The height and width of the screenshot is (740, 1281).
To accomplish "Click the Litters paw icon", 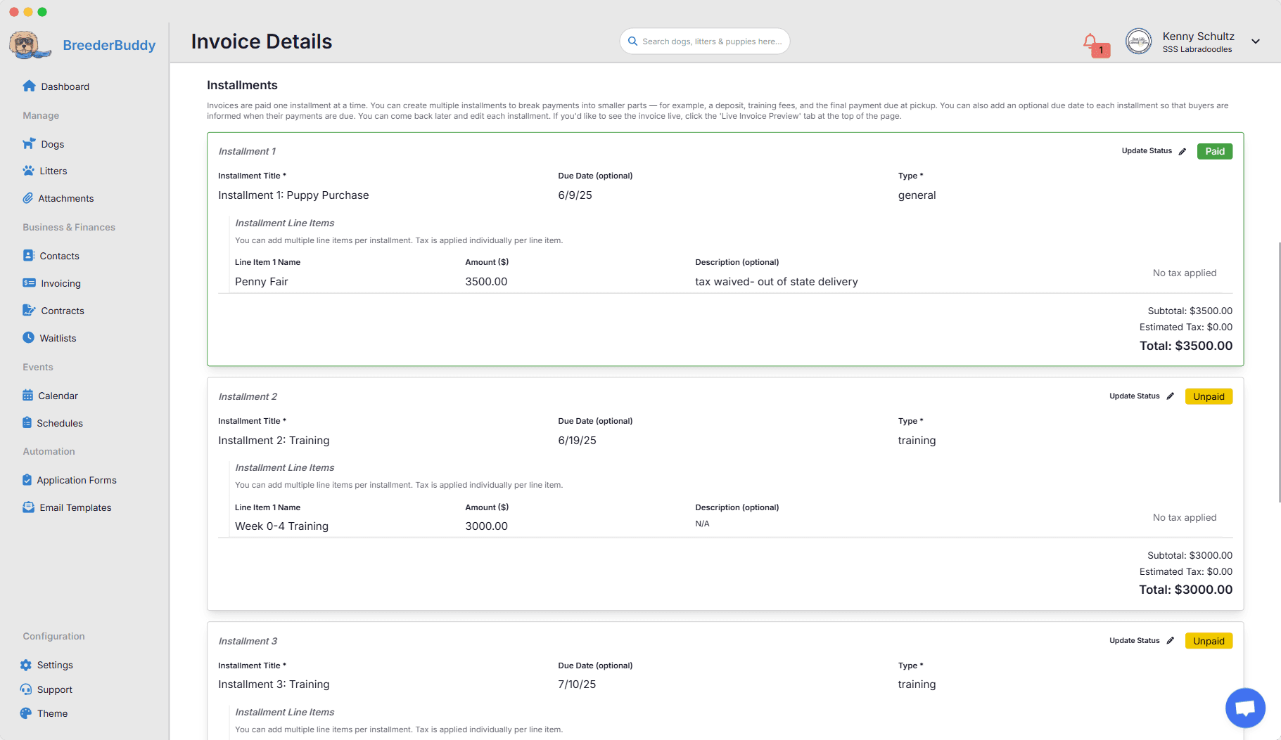I will click(x=28, y=171).
